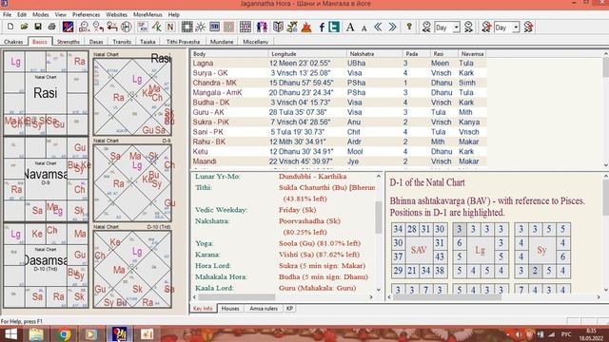
Task: Click the SB toolbar icon
Action: 214,27
